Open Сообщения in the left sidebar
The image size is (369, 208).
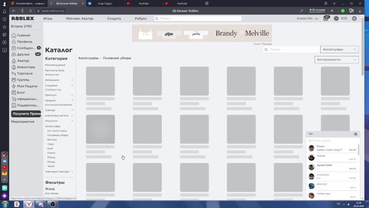click(26, 48)
